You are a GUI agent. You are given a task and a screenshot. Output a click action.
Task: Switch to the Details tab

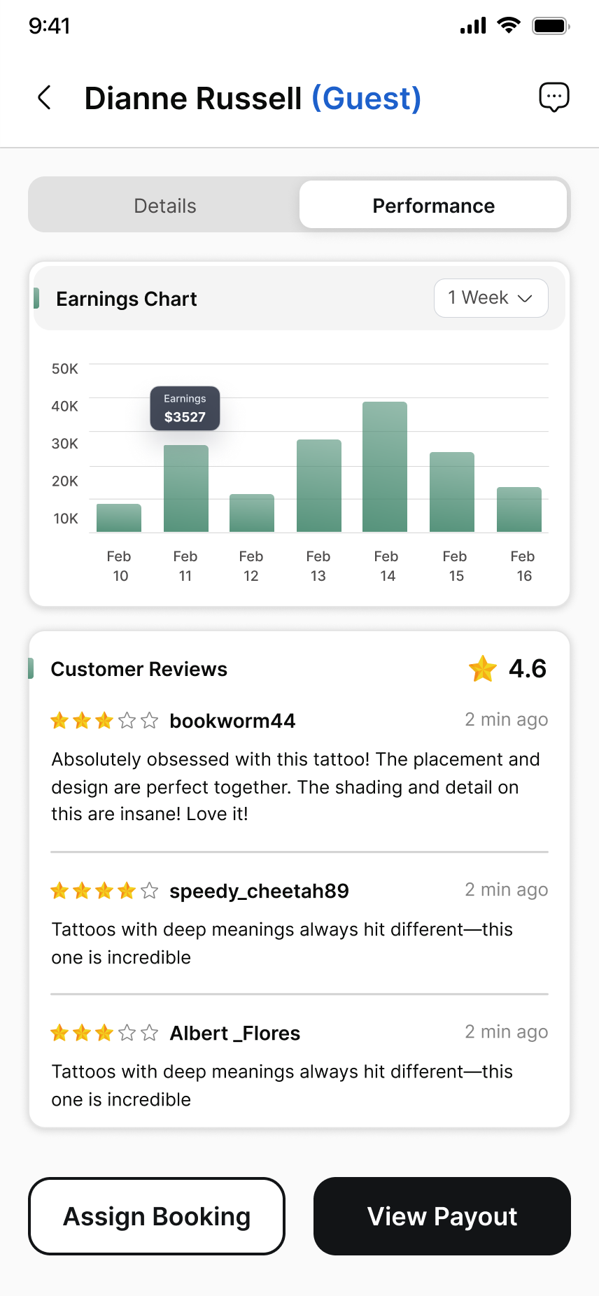pyautogui.click(x=165, y=206)
